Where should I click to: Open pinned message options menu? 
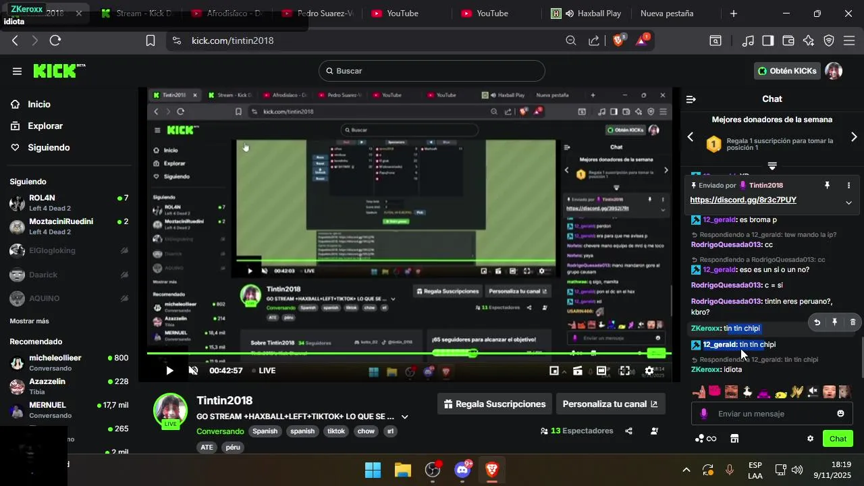[x=848, y=185]
